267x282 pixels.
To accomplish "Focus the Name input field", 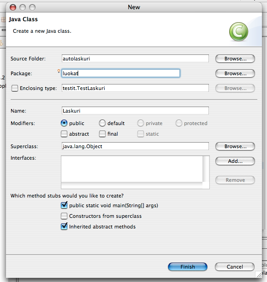I will 135,111.
